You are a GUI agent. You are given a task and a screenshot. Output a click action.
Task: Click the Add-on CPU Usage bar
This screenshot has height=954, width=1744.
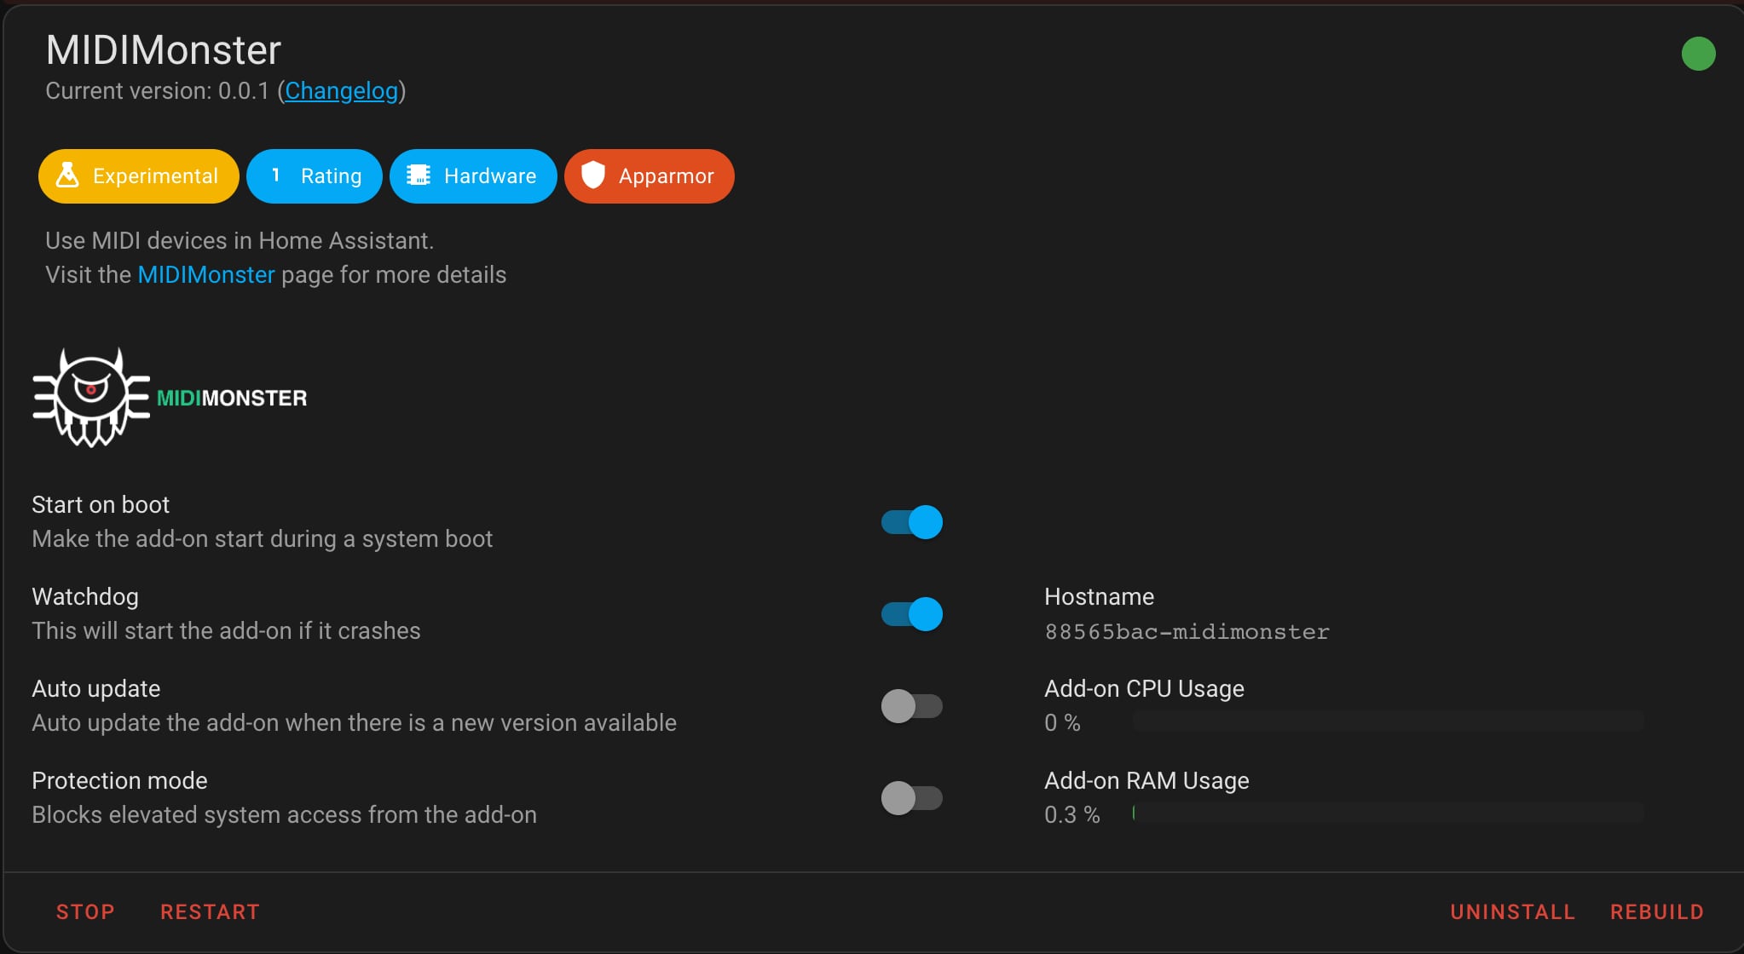tap(1389, 721)
